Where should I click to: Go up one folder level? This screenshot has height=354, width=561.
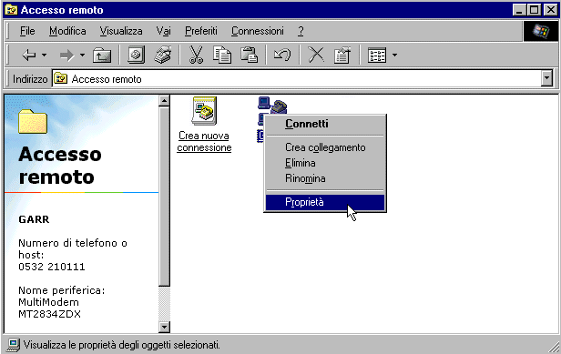tap(102, 56)
